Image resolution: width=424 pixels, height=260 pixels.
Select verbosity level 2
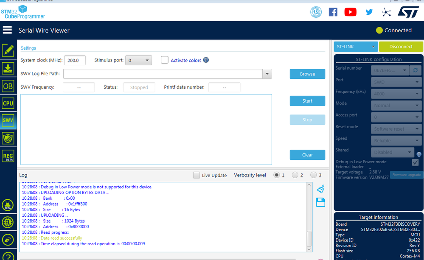coord(295,175)
